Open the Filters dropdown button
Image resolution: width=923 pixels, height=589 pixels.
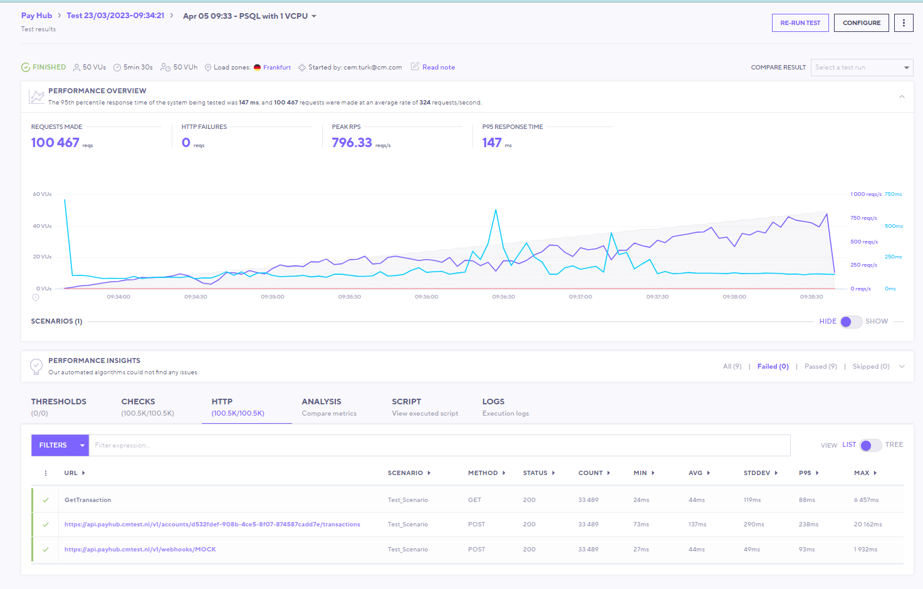click(x=60, y=445)
